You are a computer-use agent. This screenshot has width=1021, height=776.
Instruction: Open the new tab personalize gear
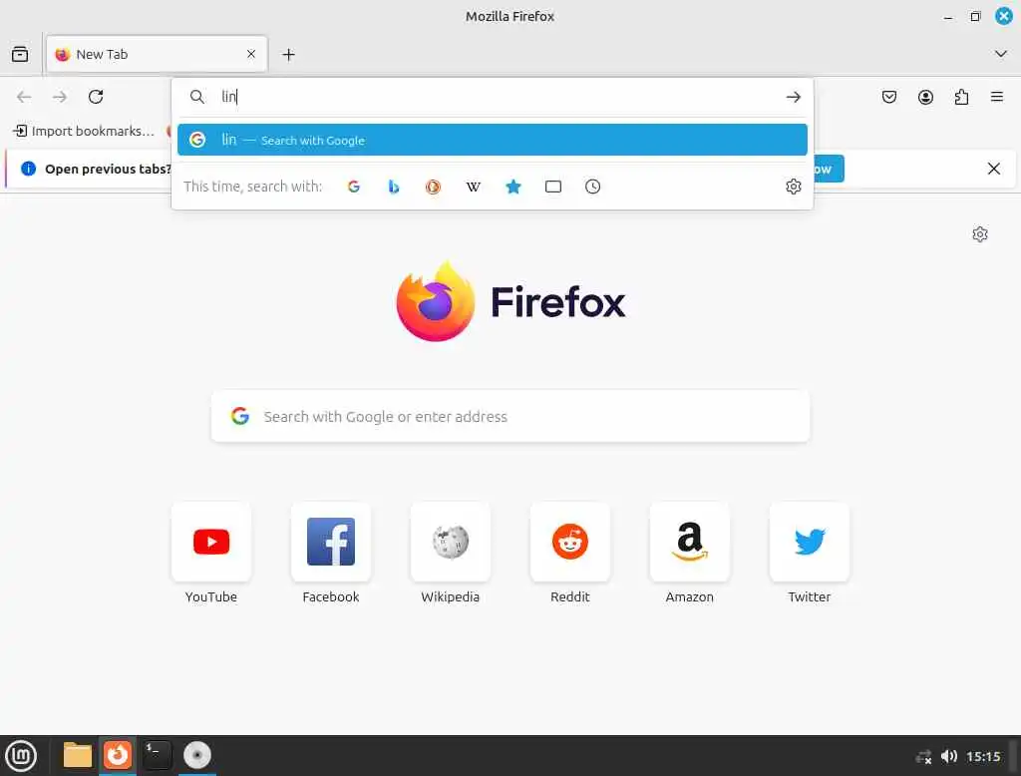[x=980, y=234]
